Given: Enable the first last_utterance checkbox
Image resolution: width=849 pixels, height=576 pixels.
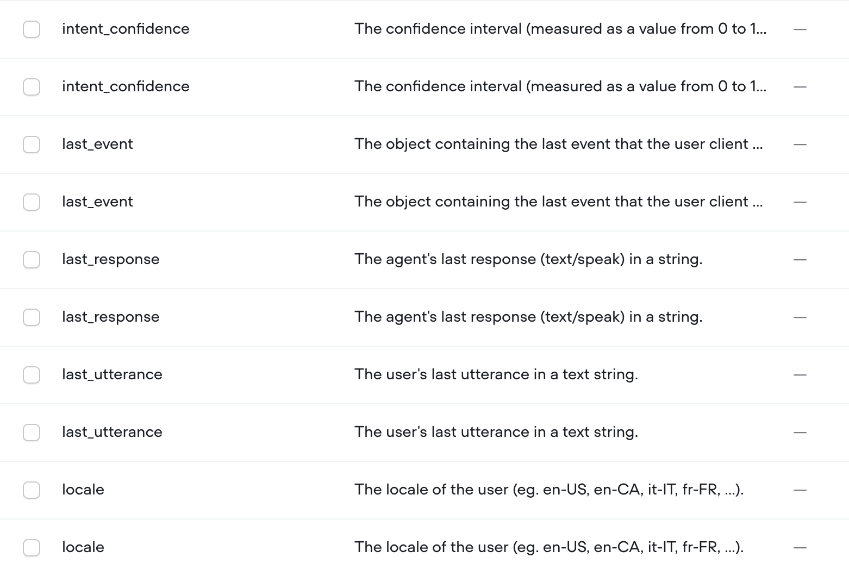Looking at the screenshot, I should (32, 375).
